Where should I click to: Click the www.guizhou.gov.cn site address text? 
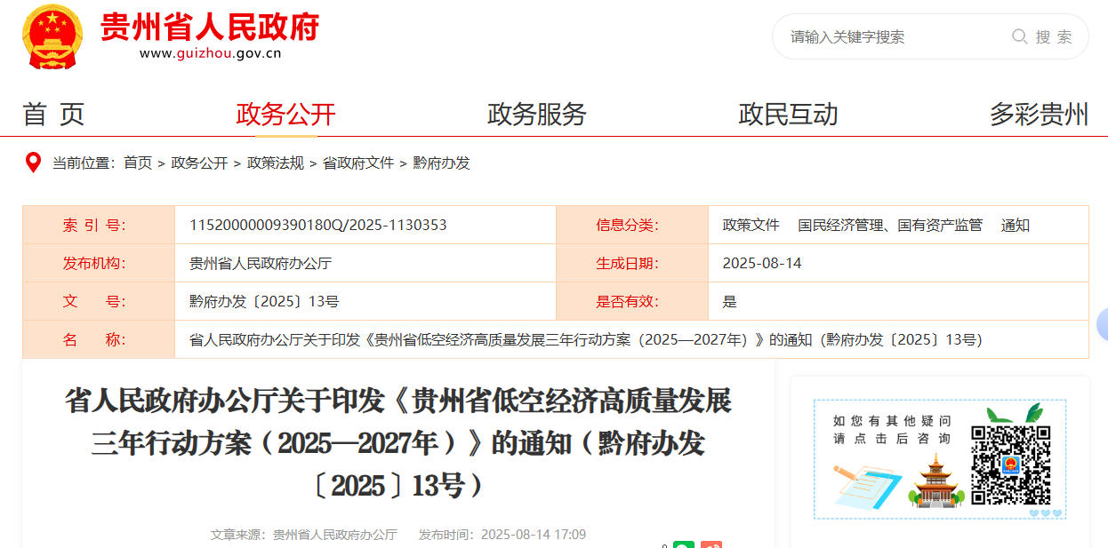pos(211,53)
